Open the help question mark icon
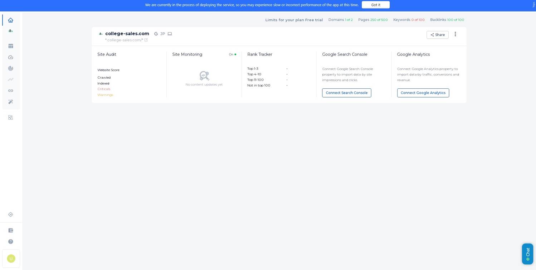Screen dimensions: 536x270 (11, 241)
